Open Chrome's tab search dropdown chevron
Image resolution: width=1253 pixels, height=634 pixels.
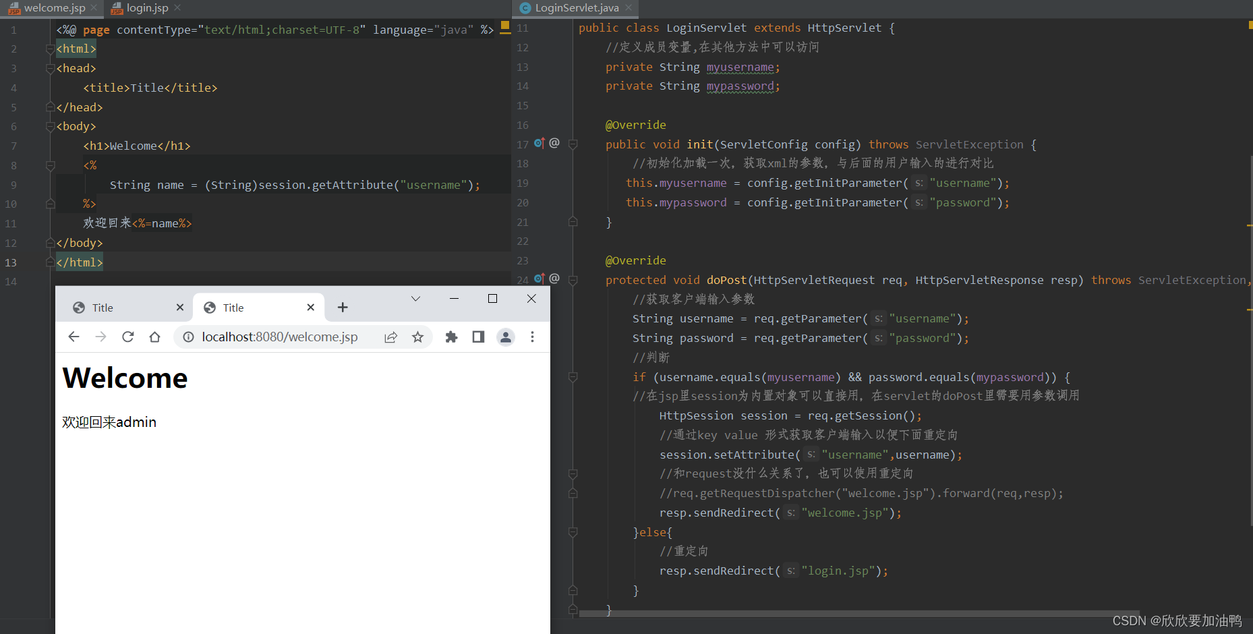(415, 299)
